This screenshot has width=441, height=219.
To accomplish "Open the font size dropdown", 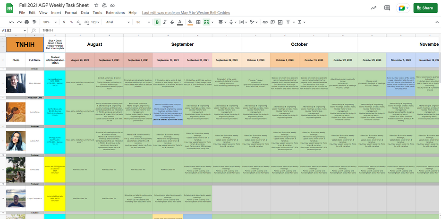I will (143, 22).
